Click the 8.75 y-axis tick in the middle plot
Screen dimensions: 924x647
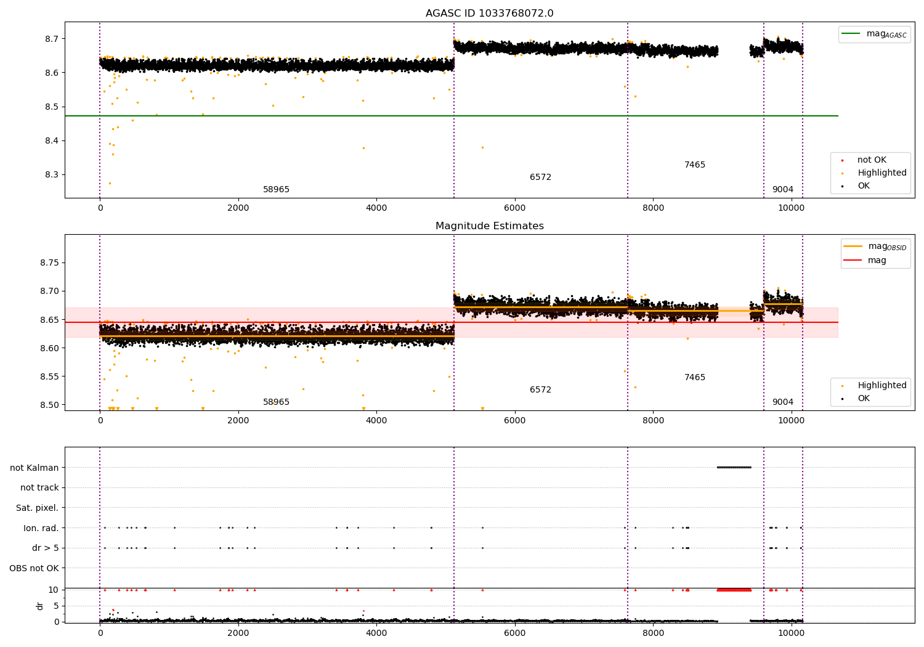[49, 263]
